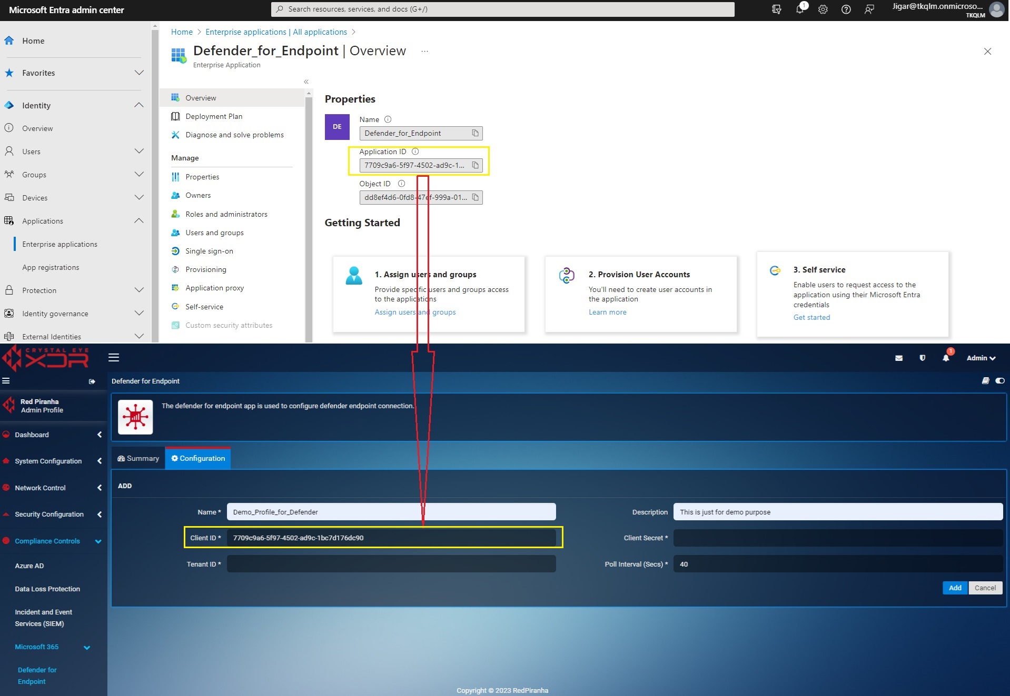This screenshot has width=1010, height=696.
Task: Click the Poll Interval input field
Action: tap(837, 564)
